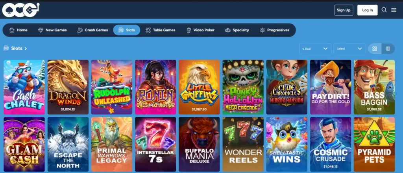
Task: Click the Video Poker cards icon
Action: pos(189,30)
